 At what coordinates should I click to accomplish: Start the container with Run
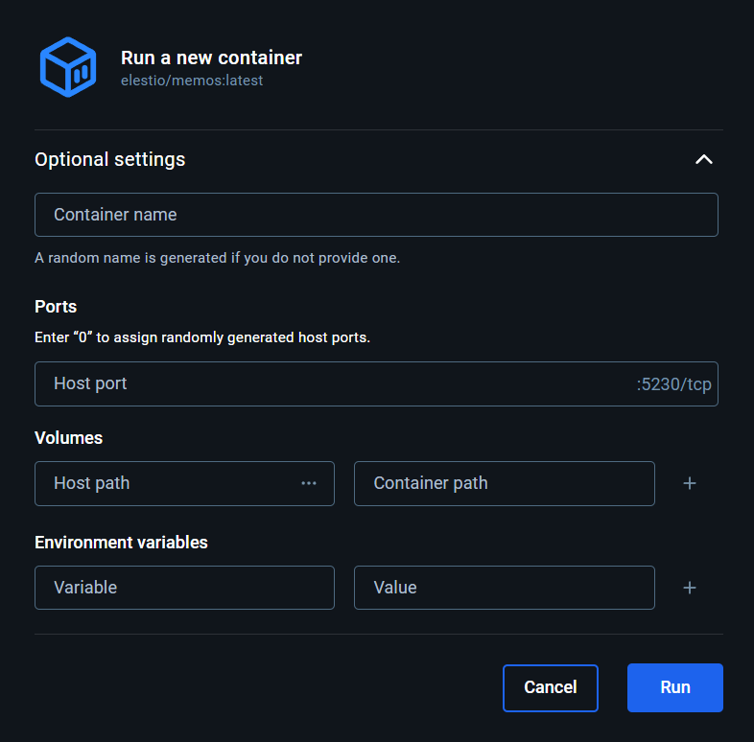pos(674,687)
